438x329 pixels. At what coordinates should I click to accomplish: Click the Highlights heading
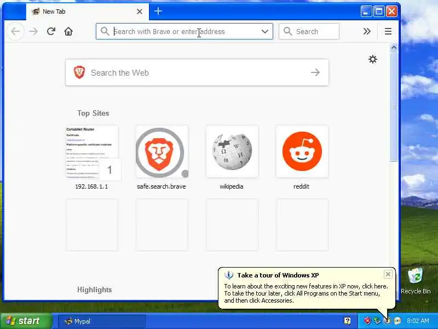point(94,290)
